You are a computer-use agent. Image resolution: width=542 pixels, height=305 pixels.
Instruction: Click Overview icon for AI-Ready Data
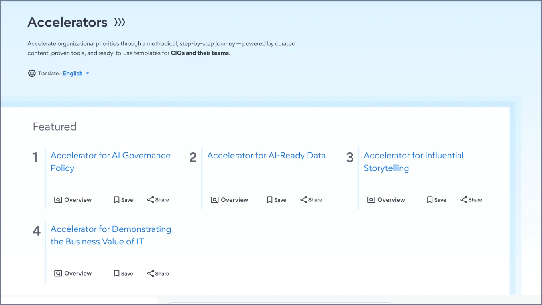tap(215, 200)
